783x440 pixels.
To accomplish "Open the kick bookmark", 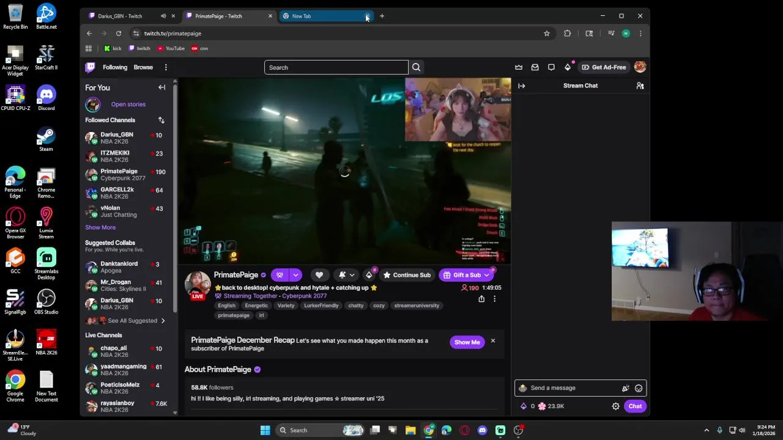I will [x=113, y=48].
